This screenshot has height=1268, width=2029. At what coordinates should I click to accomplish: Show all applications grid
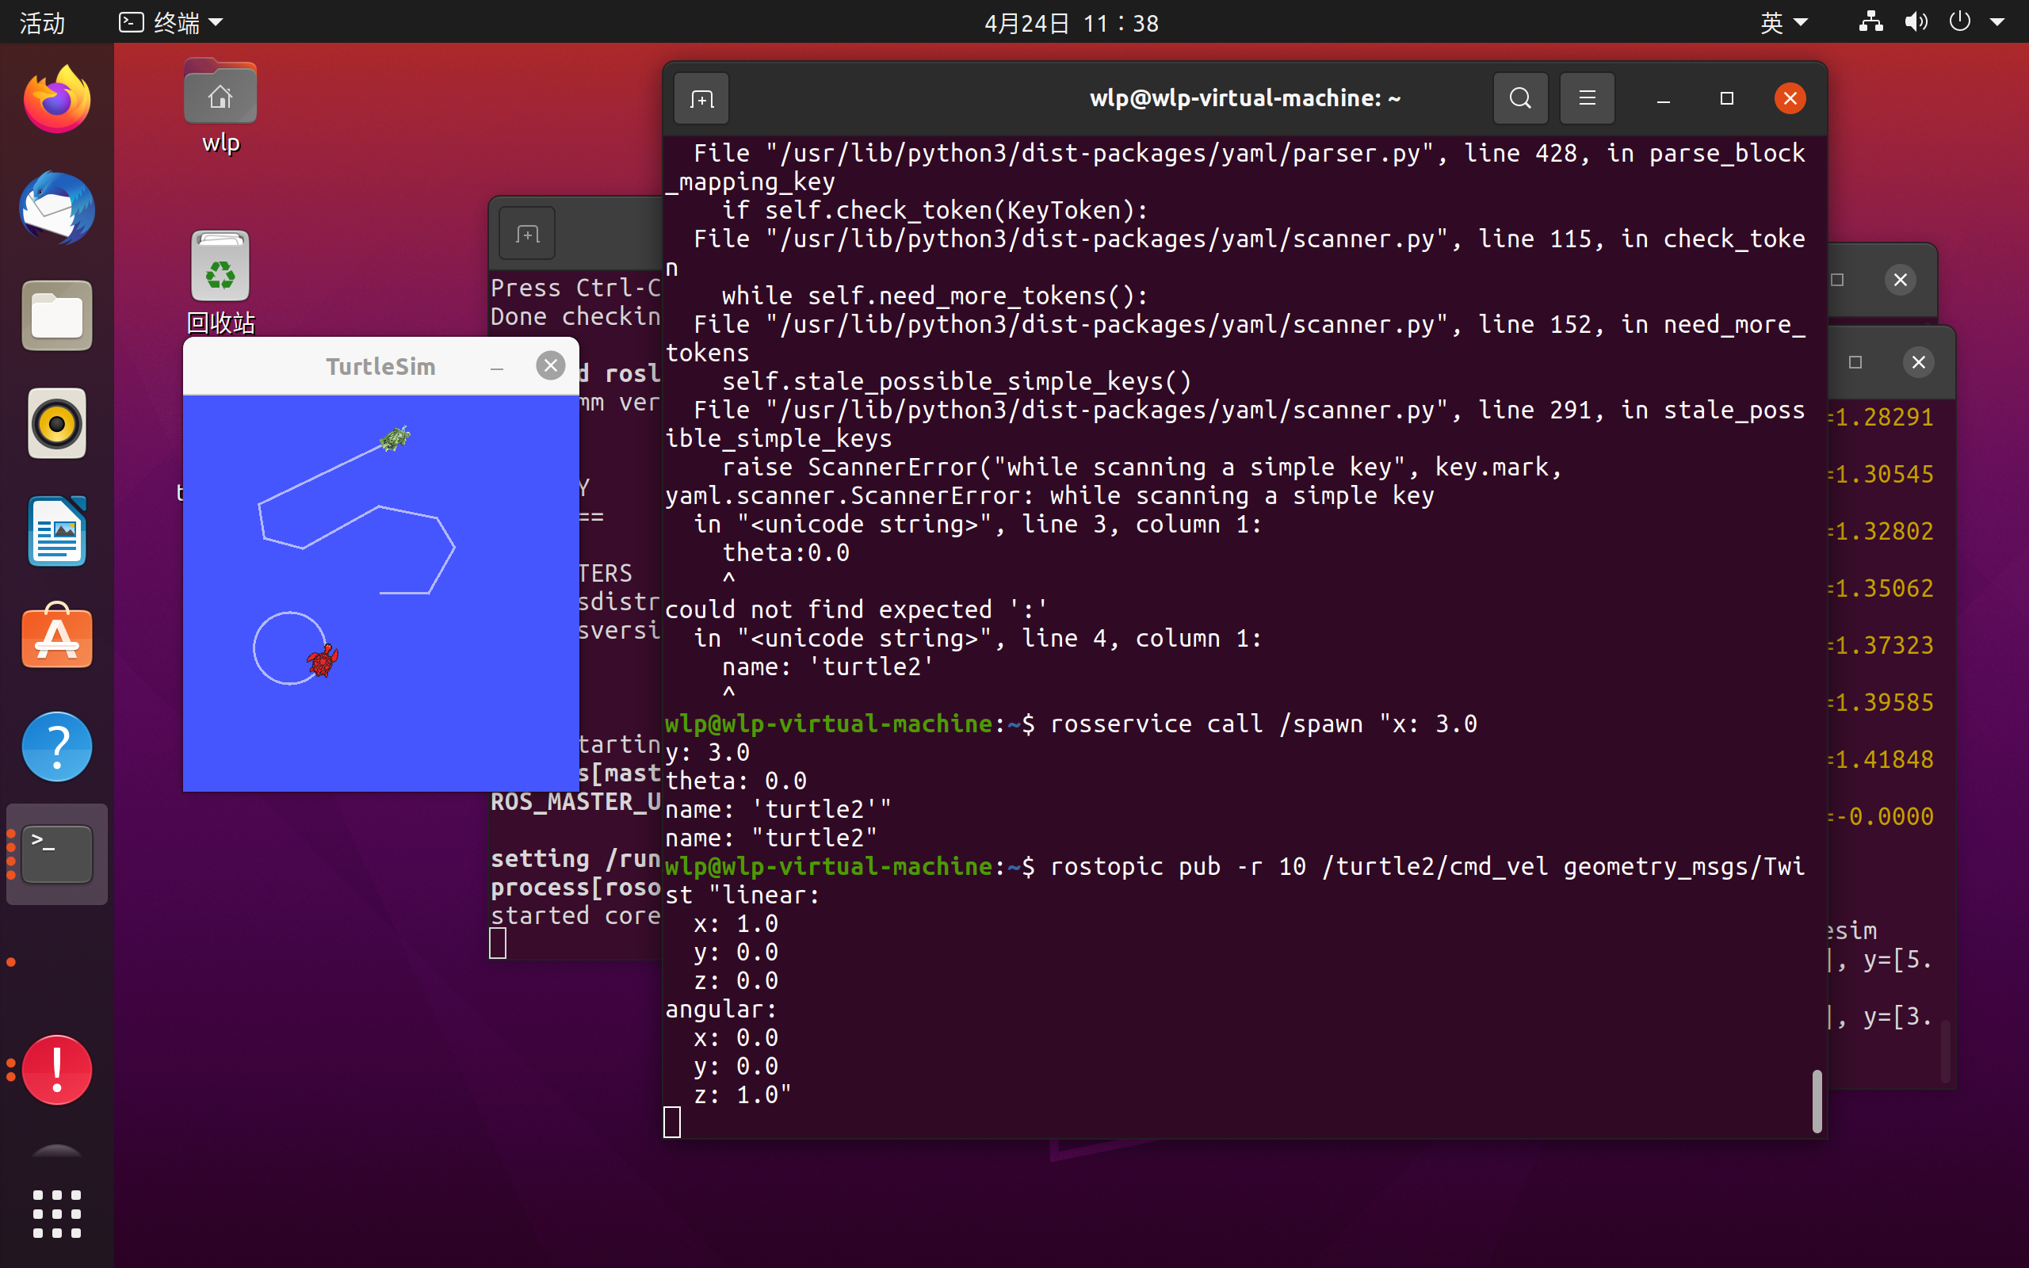57,1213
